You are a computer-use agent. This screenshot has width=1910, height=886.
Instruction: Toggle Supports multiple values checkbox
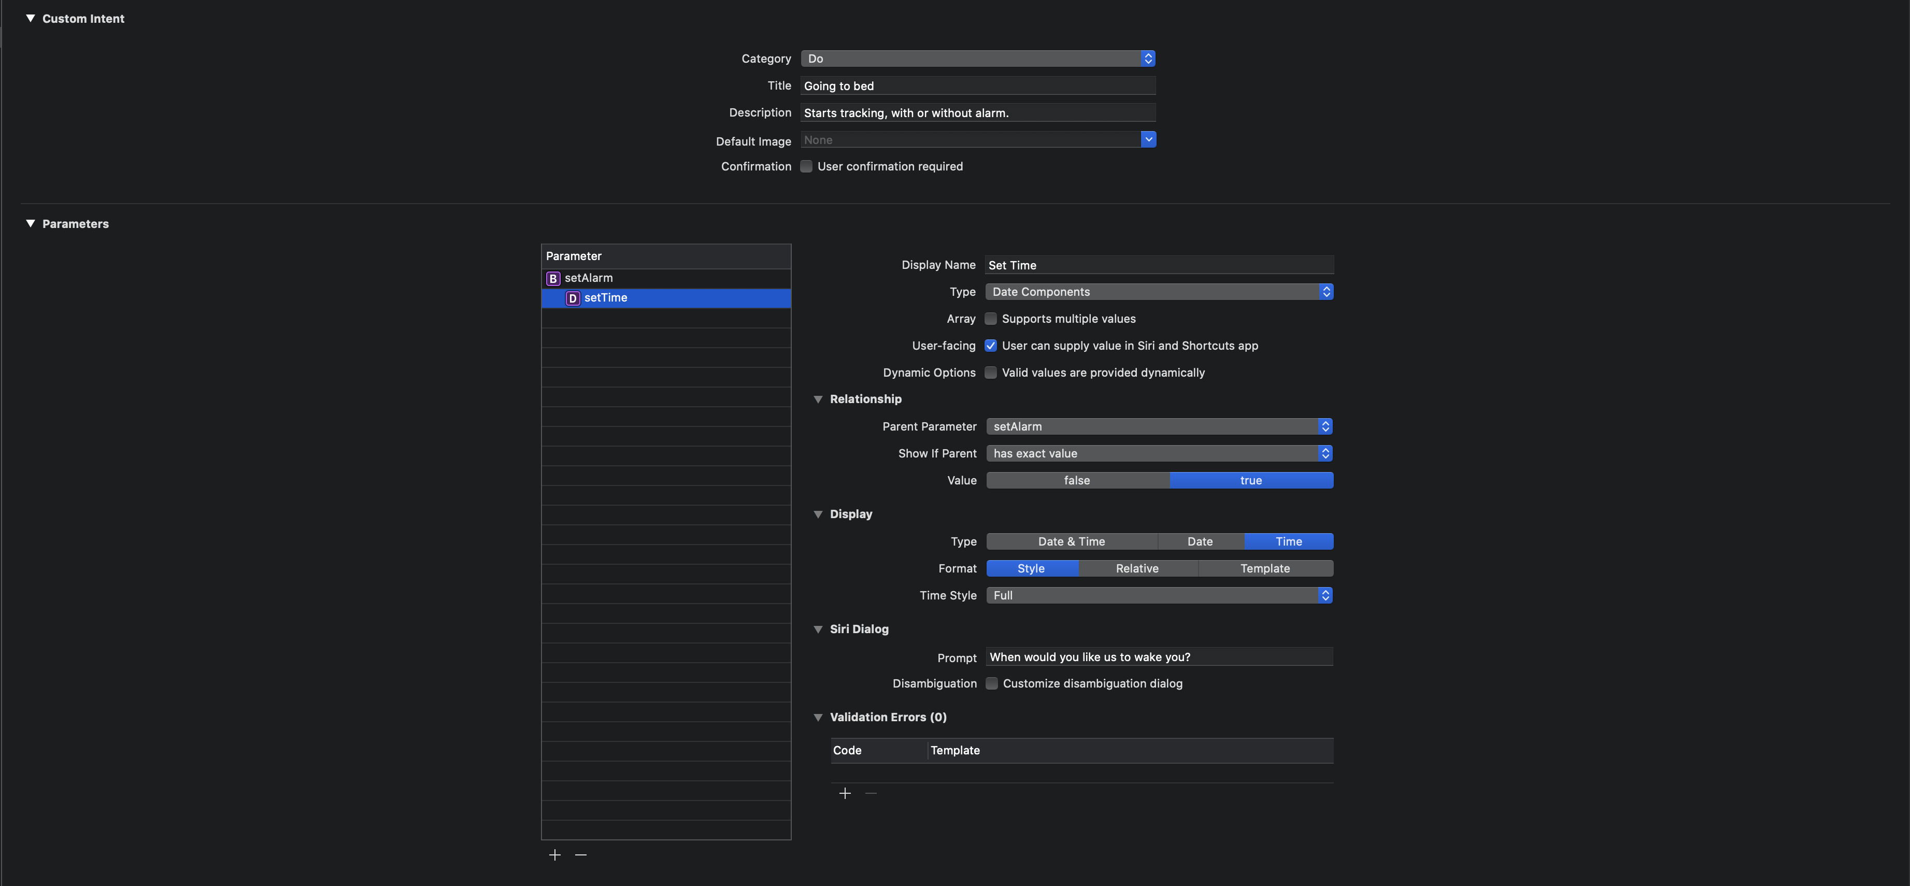[x=991, y=319]
